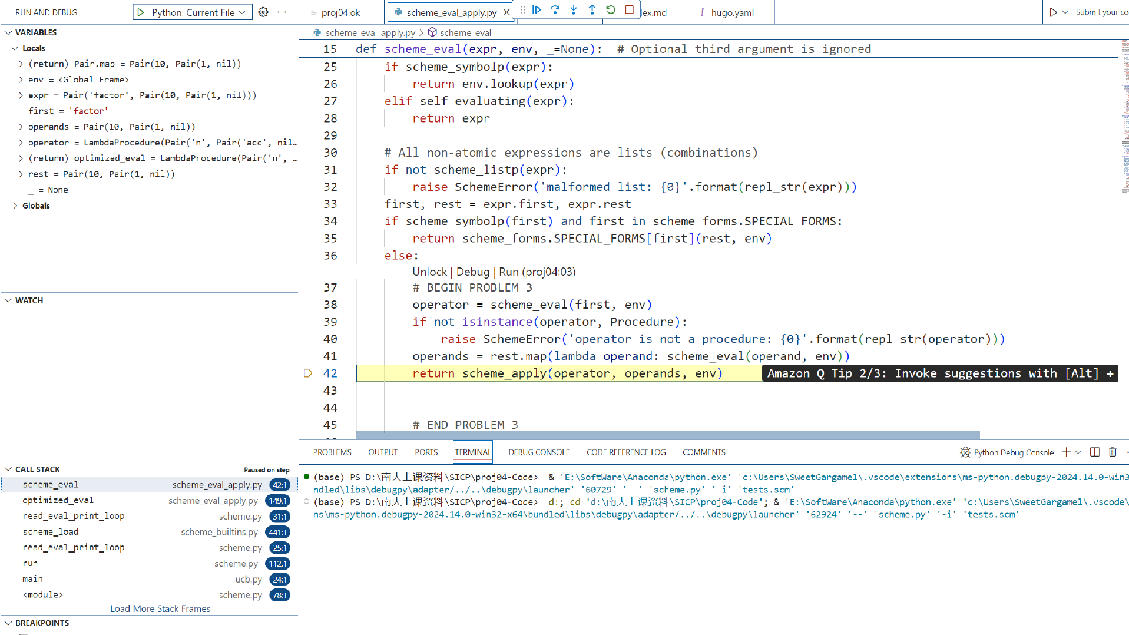
Task: Start debugging with the green play button
Action: click(141, 12)
